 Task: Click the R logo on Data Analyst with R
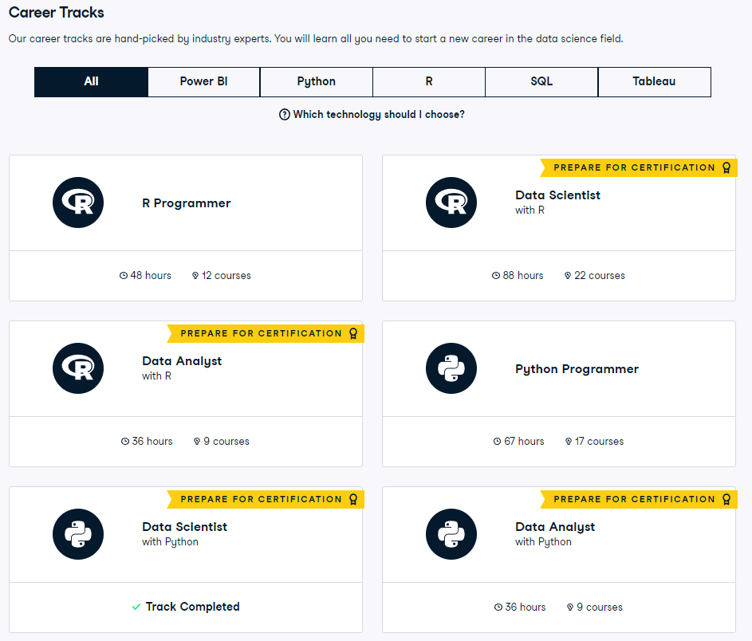78,368
